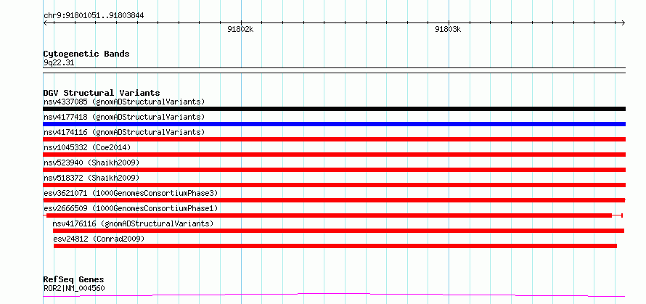Click the 91802k ruler marker
This screenshot has width=646, height=304.
point(240,30)
